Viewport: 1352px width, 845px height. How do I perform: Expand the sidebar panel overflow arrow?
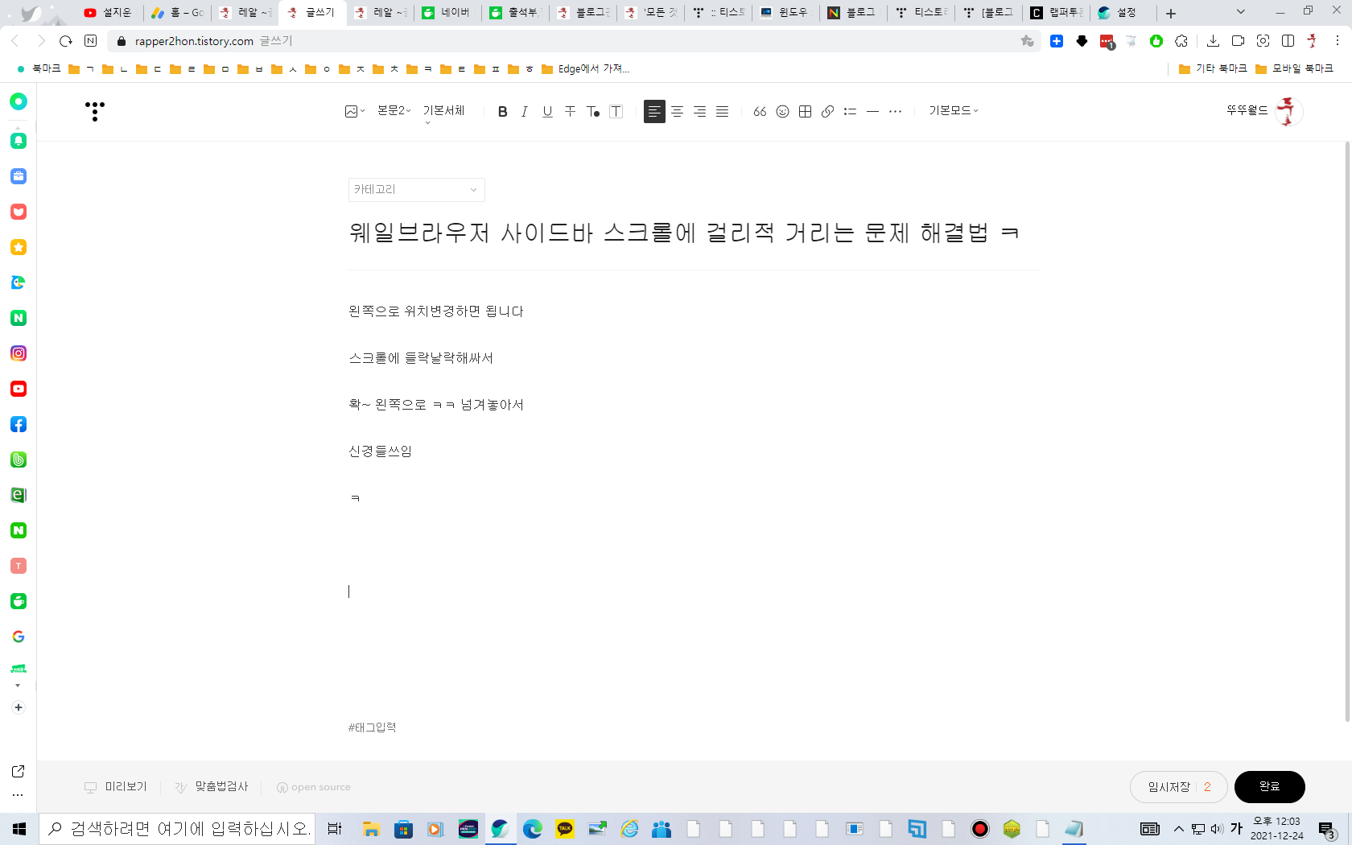click(18, 686)
